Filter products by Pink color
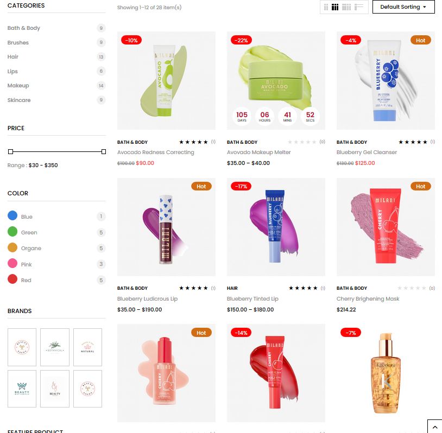The image size is (442, 433). (12, 263)
